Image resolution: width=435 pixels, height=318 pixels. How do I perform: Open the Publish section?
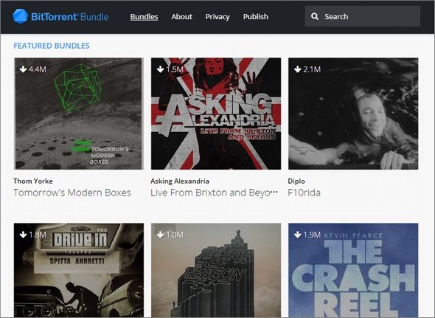click(x=256, y=17)
